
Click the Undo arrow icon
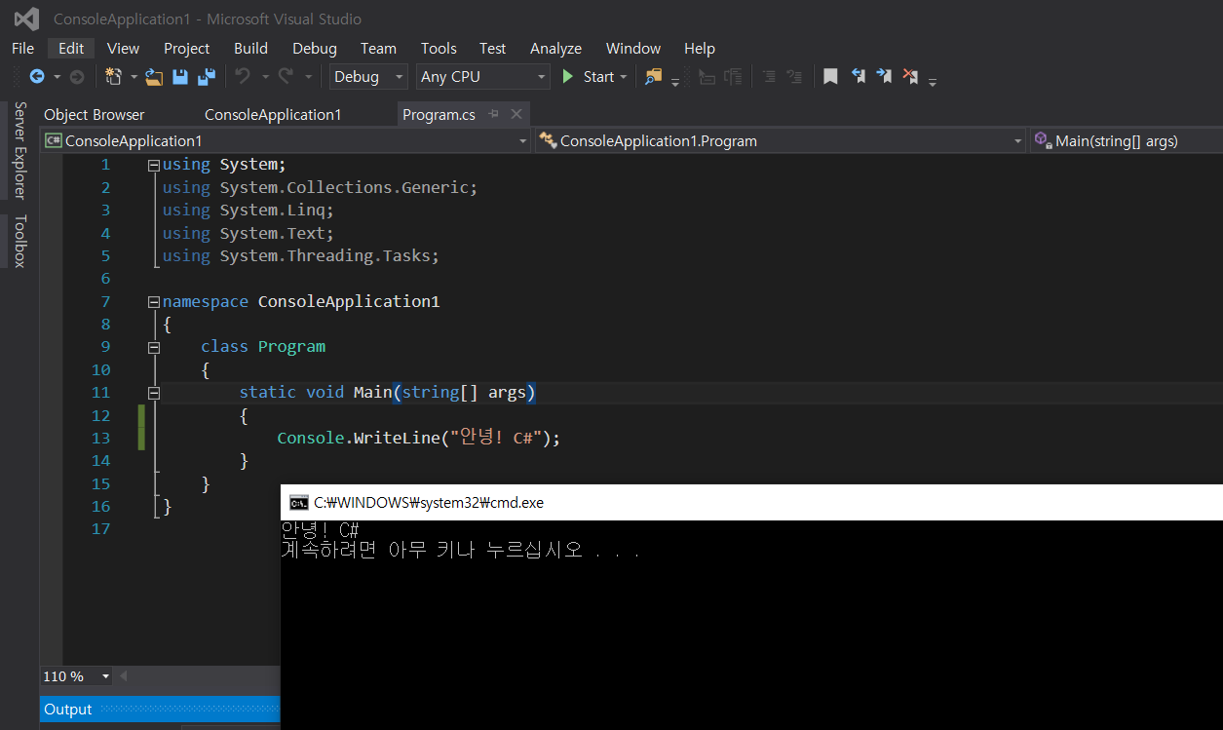(x=243, y=76)
